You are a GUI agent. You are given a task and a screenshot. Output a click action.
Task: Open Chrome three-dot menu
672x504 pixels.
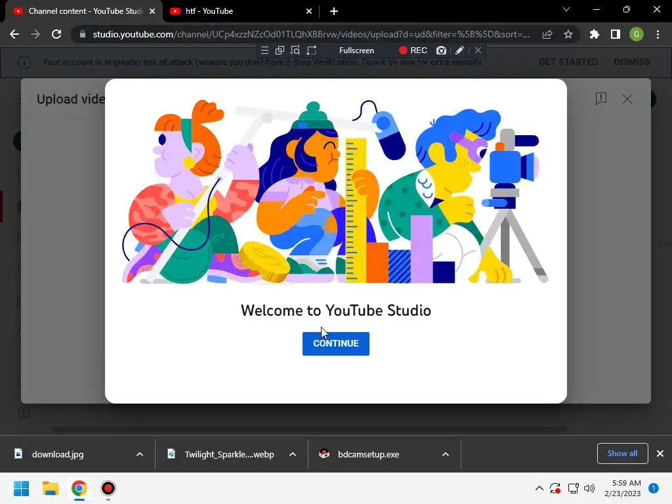point(658,34)
